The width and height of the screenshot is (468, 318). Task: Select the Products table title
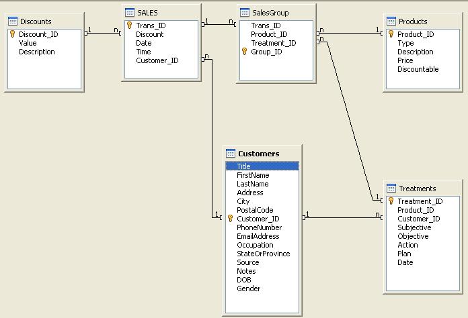(413, 21)
